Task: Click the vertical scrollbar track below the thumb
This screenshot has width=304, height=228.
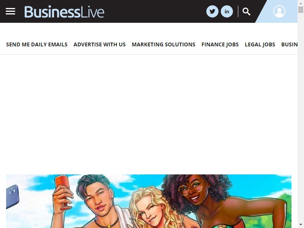Action: pyautogui.click(x=301, y=116)
